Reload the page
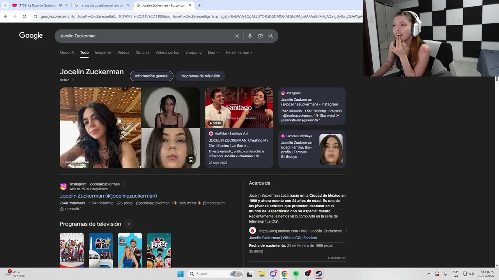Viewport: 499px width, 280px height. (x=24, y=16)
